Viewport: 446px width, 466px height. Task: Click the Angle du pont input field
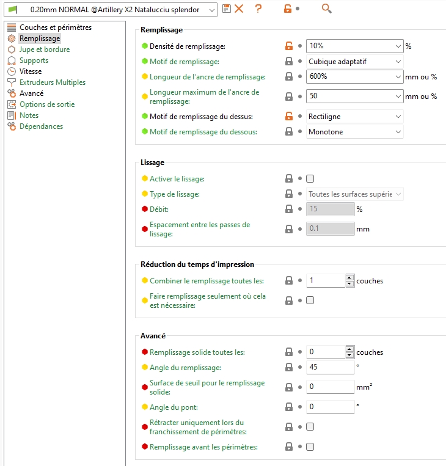click(330, 407)
